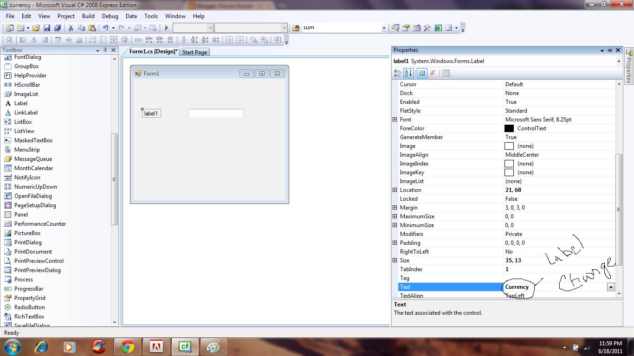Open the File menu
634x356 pixels.
coord(10,16)
